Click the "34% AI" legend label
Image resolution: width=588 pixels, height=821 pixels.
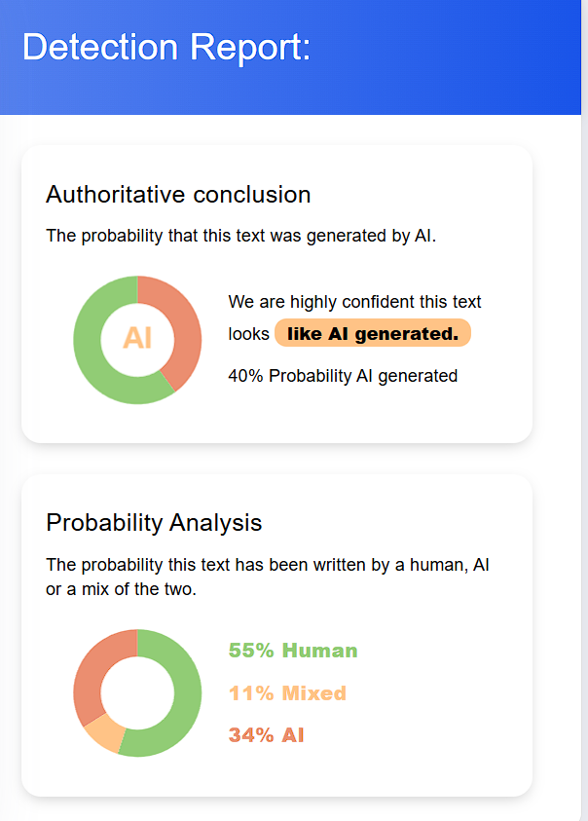point(266,735)
